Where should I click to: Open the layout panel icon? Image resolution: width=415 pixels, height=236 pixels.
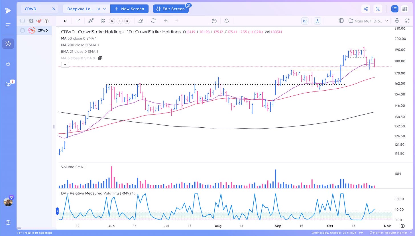coord(341,21)
